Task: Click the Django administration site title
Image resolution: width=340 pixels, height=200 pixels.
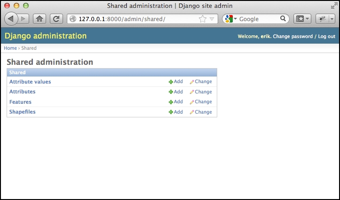Action: (46, 36)
